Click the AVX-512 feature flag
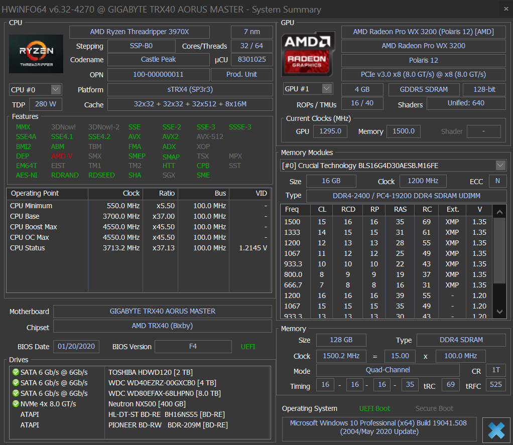Screen dimensions: 513x445 coord(210,136)
